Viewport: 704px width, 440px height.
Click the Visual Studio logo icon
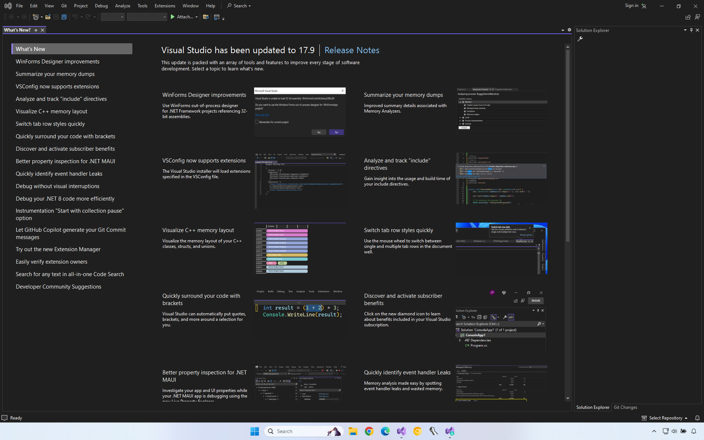[8, 6]
